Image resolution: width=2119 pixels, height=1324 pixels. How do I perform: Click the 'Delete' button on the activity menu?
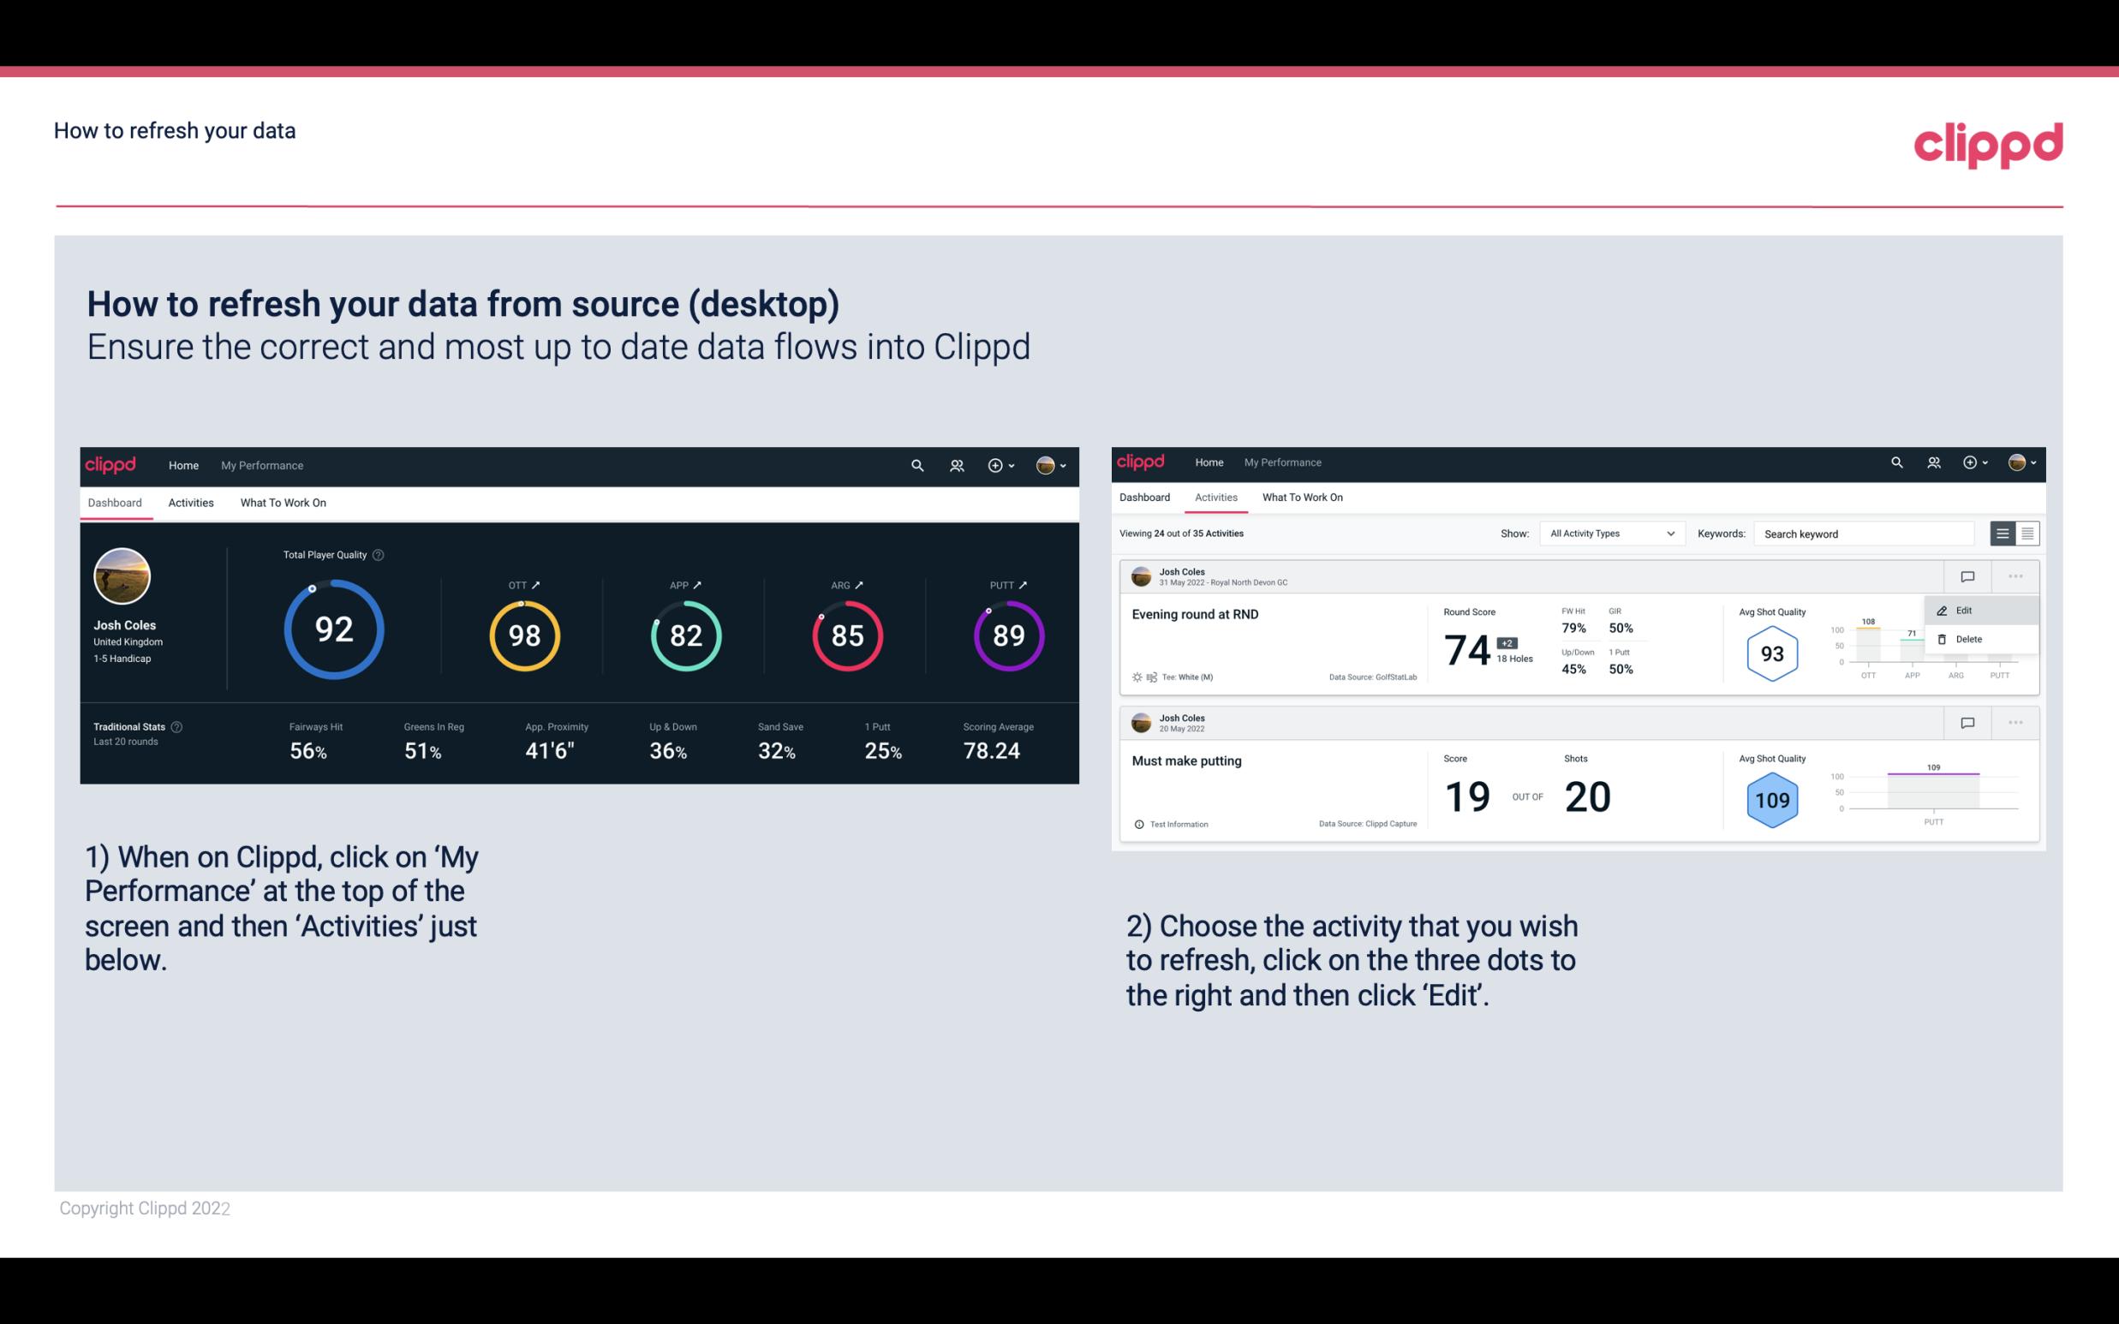pos(1969,639)
